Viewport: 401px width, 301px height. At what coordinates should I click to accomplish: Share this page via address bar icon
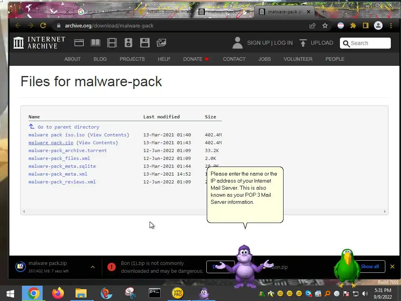(x=312, y=25)
